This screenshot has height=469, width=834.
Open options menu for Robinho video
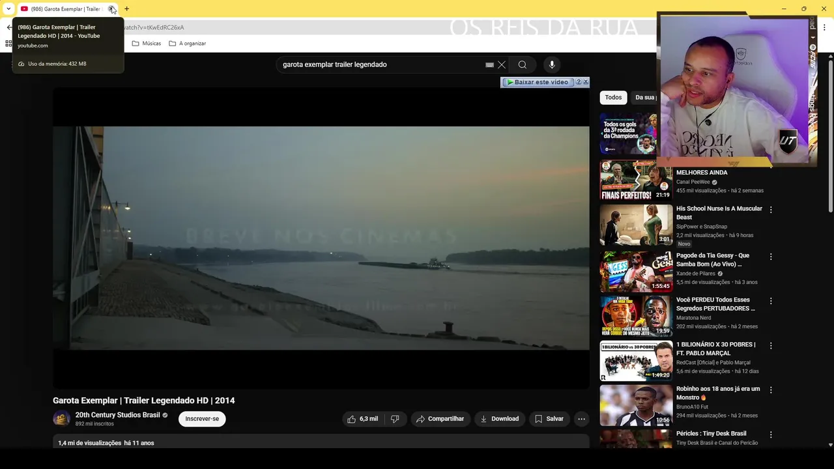pos(771,390)
